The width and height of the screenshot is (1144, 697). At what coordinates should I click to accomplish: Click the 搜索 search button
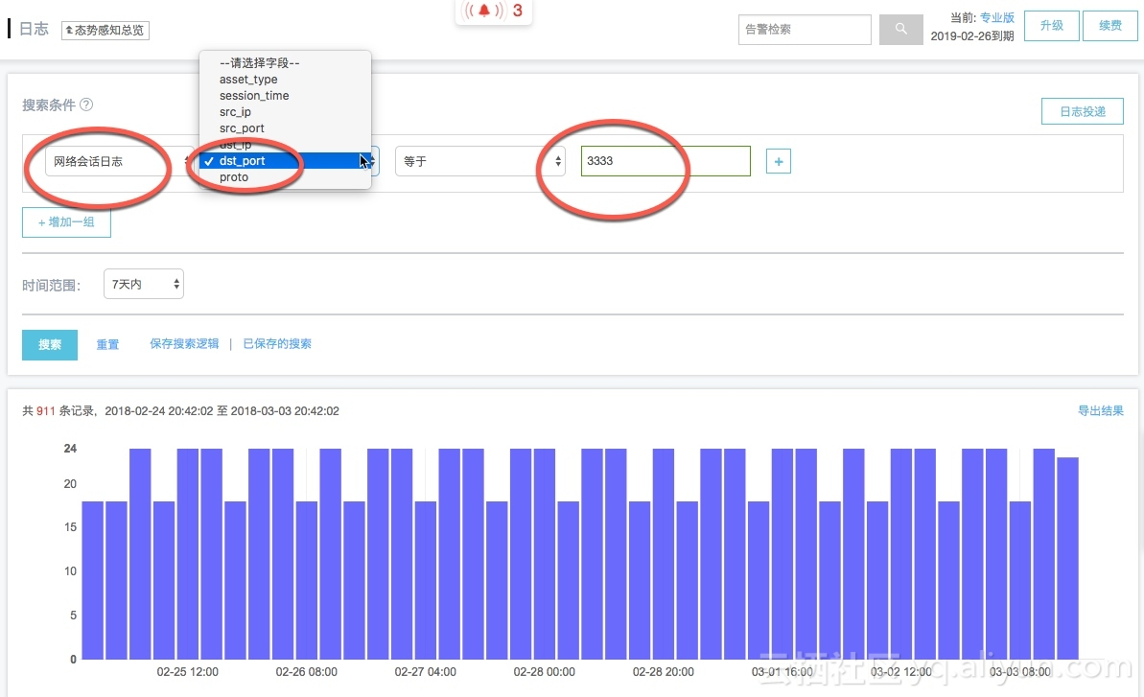pyautogui.click(x=50, y=345)
